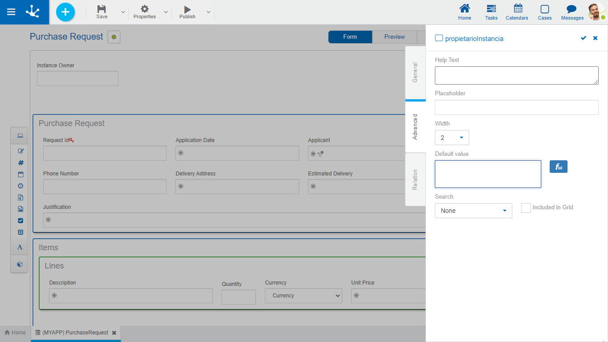Click the red key icon beside Request Id
This screenshot has width=608, height=342.
71,140
